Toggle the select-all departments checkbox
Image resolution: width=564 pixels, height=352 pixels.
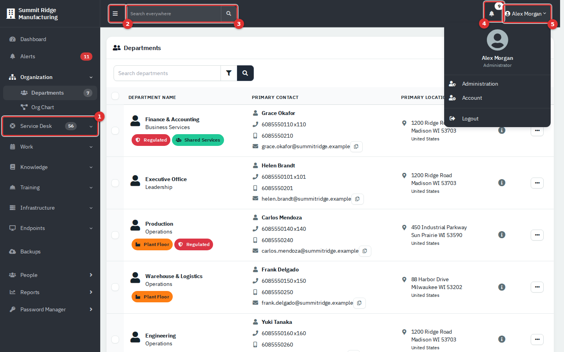(115, 96)
